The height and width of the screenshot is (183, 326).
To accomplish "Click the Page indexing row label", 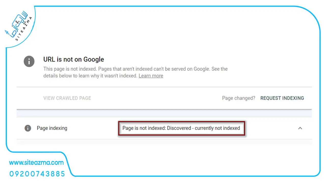I will 52,128.
